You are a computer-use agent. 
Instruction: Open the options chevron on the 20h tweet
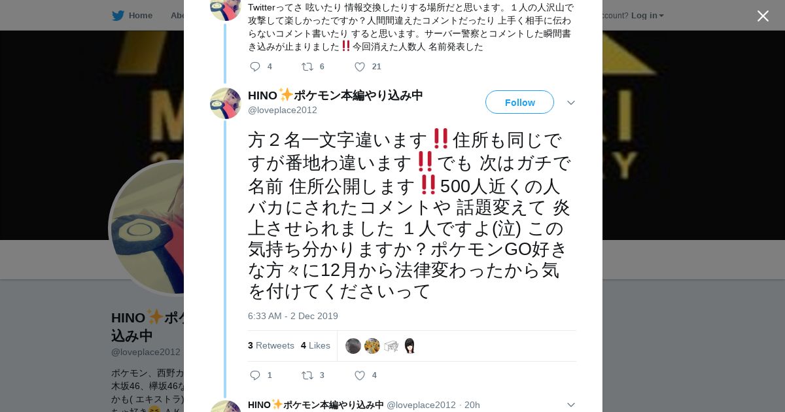pos(570,405)
